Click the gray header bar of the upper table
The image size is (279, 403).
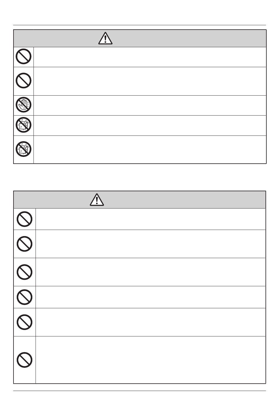tap(140, 38)
